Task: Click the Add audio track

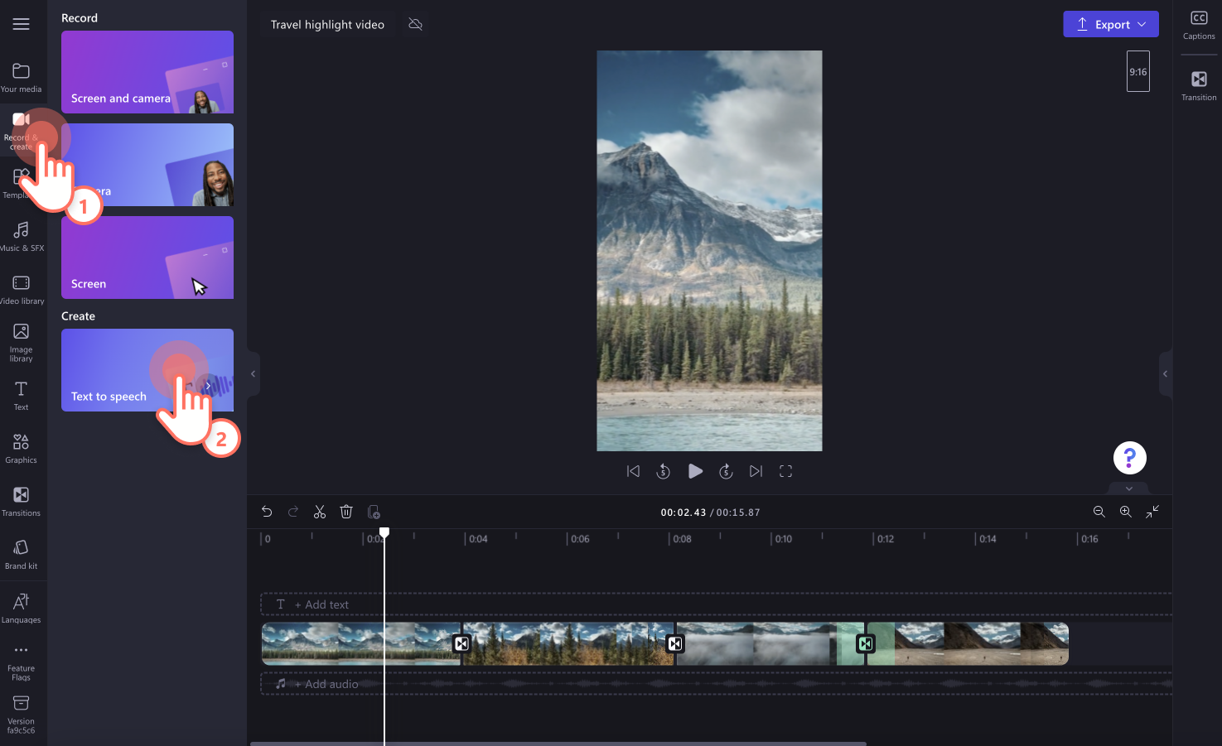Action: click(x=716, y=684)
